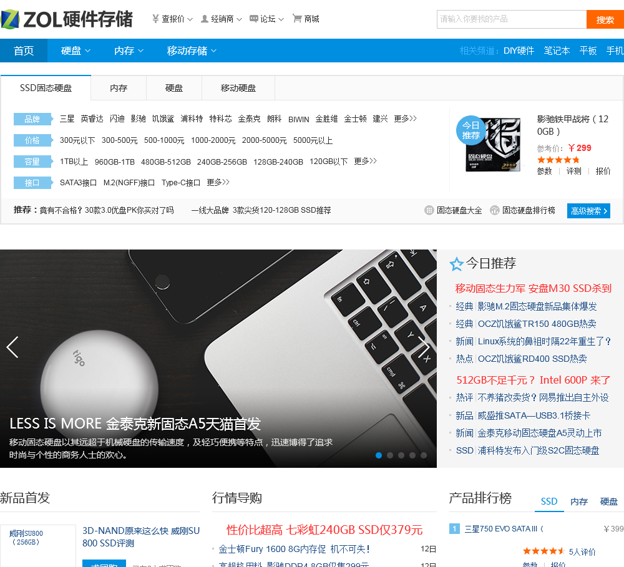Switch to the 内存 filter tab
This screenshot has height=567, width=624.
[x=119, y=88]
